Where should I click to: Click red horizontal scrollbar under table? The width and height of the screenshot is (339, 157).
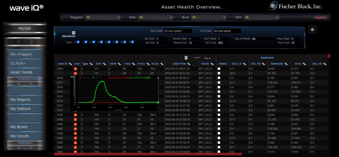tap(148, 154)
